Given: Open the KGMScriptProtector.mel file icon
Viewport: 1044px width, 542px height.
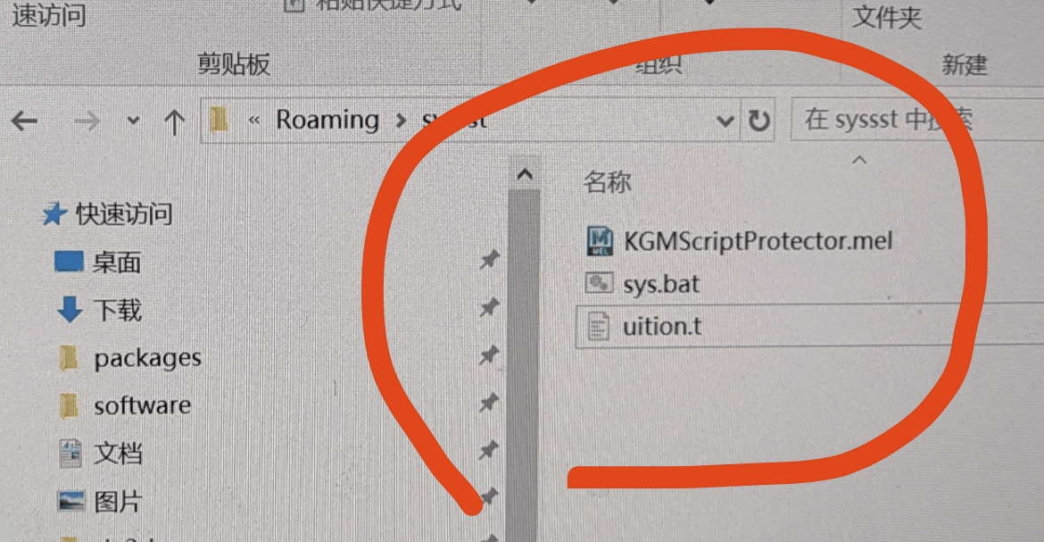Looking at the screenshot, I should click(x=600, y=241).
